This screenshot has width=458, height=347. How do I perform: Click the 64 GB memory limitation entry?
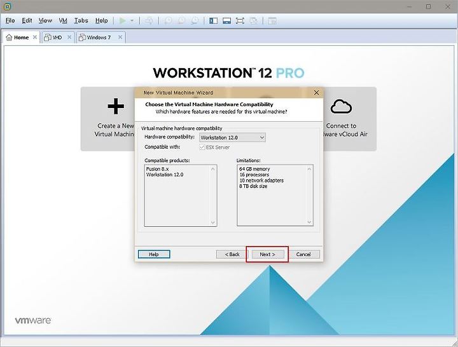(254, 169)
